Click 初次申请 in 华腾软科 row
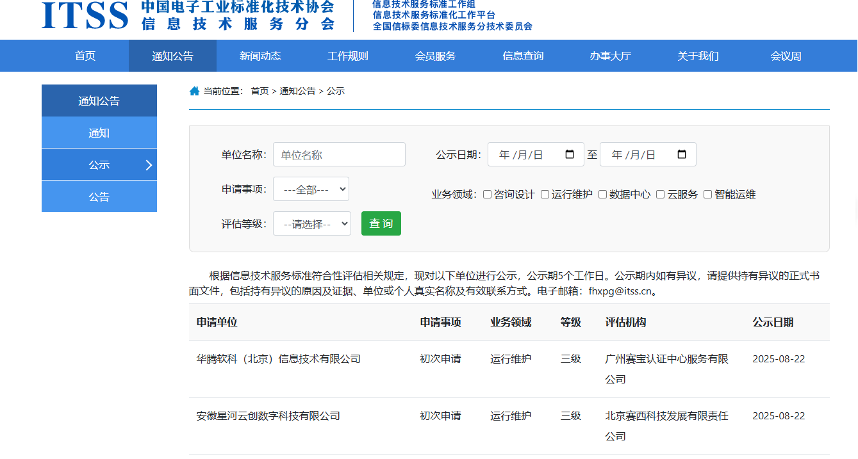 click(x=441, y=359)
